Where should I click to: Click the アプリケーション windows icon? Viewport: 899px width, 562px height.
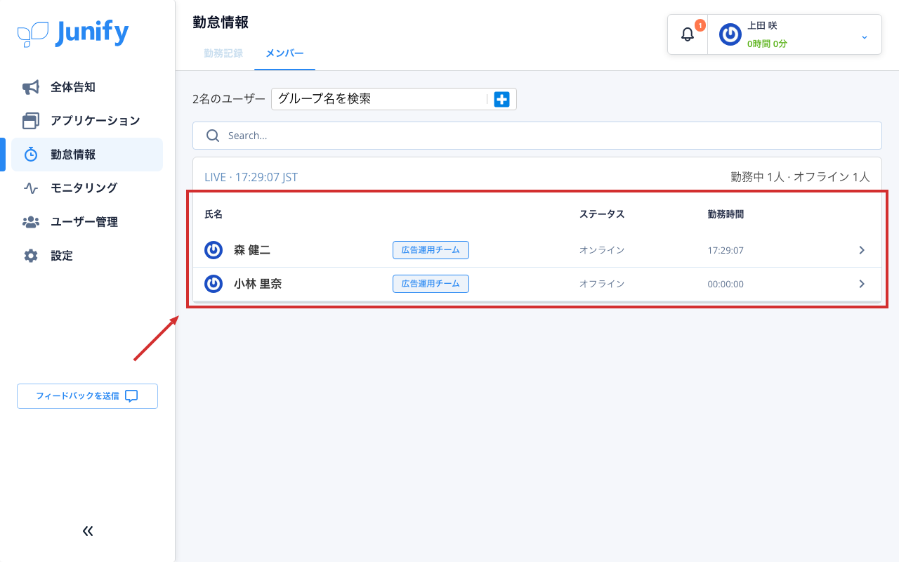coord(31,121)
